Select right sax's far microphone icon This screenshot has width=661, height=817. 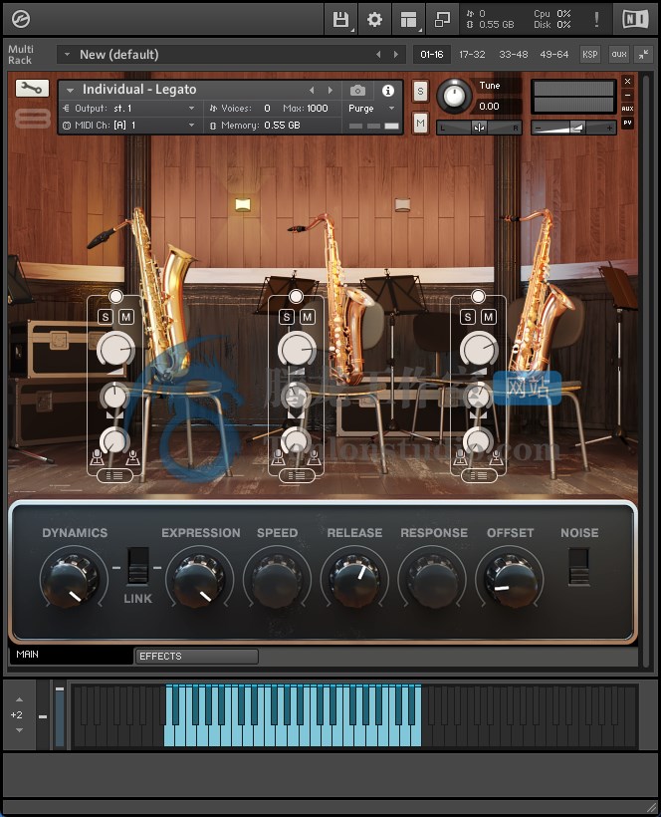(x=496, y=457)
